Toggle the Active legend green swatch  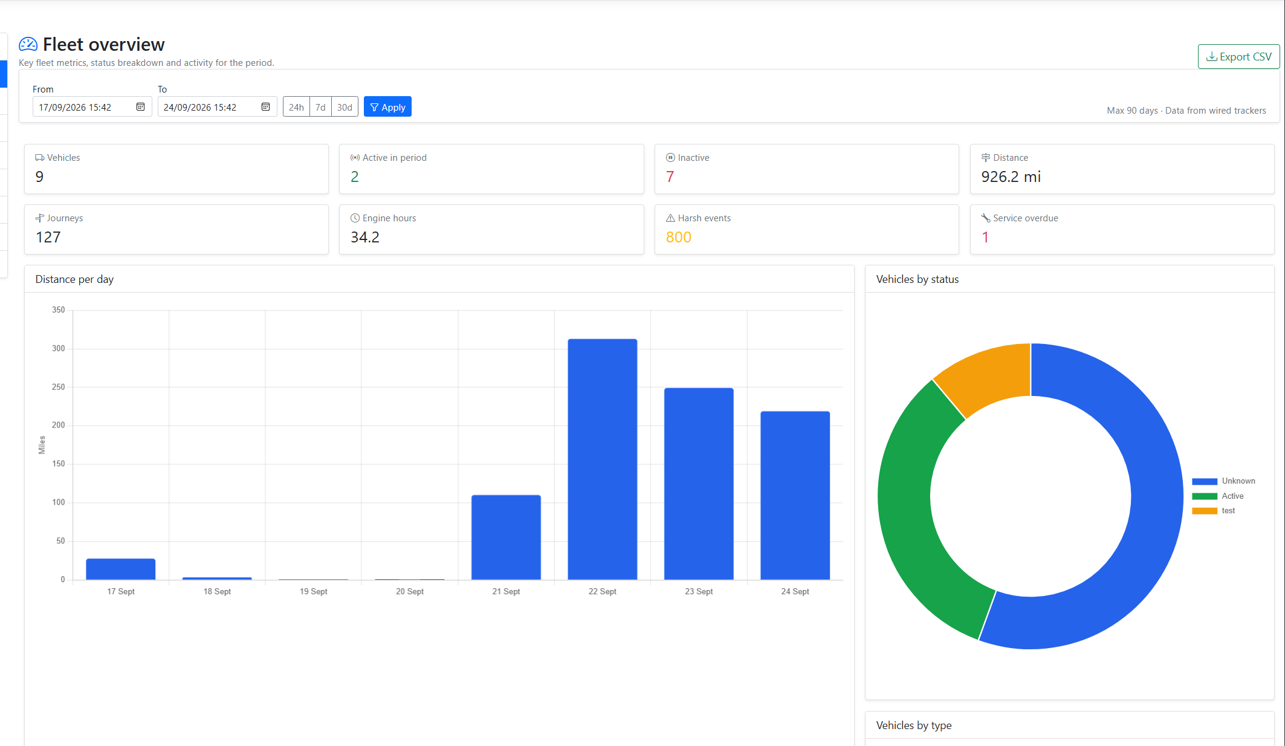tap(1204, 496)
